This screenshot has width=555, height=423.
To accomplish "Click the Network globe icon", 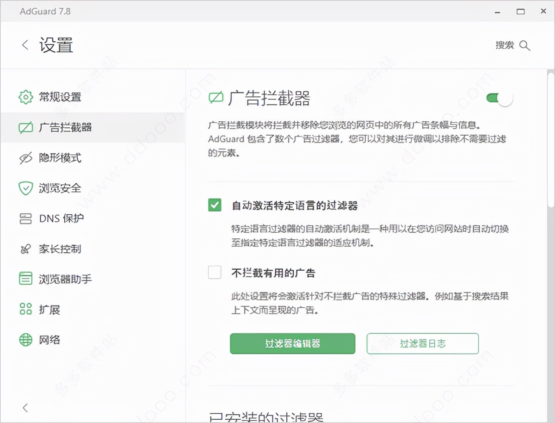I will point(25,340).
